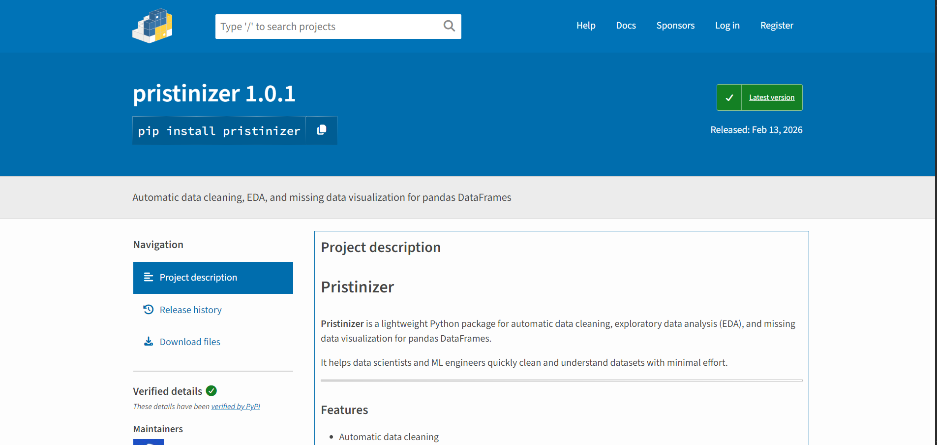Click the Verified details green check badge
The width and height of the screenshot is (937, 445).
(212, 391)
